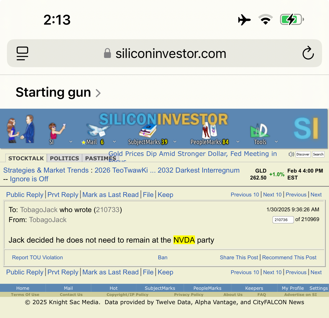Screen dimensions: 329x318
Task: Click Recommend This Post
Action: click(289, 257)
